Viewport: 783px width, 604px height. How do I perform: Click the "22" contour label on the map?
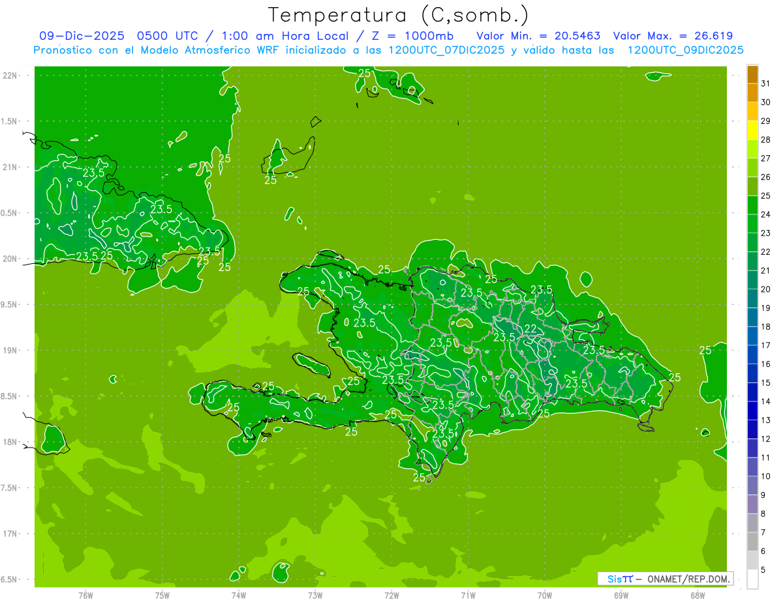[x=530, y=328]
